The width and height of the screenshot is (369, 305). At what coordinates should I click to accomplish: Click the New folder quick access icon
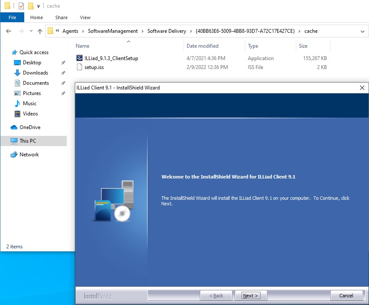coord(31,6)
